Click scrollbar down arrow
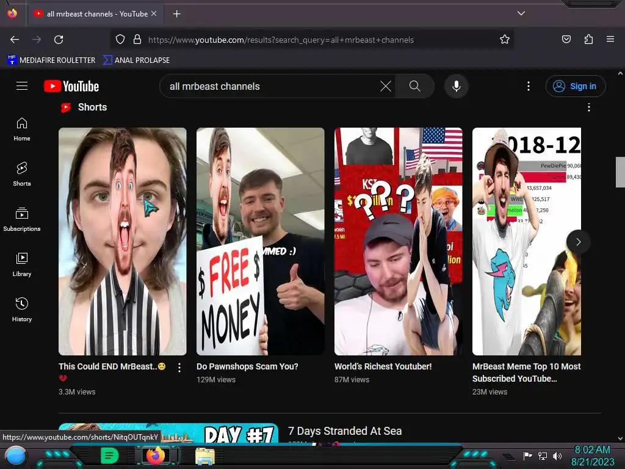Screen dimensions: 625x469 620,438
